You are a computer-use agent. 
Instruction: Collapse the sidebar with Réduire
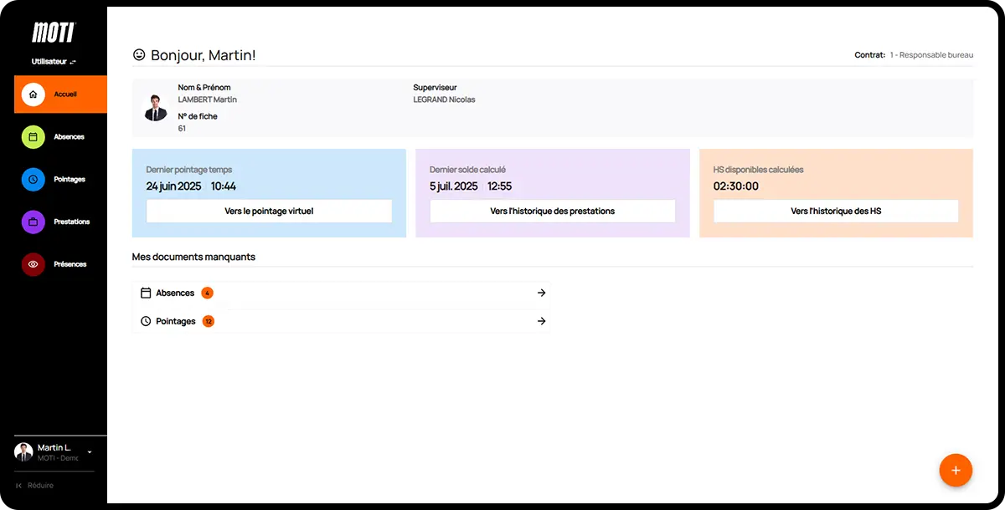34,486
